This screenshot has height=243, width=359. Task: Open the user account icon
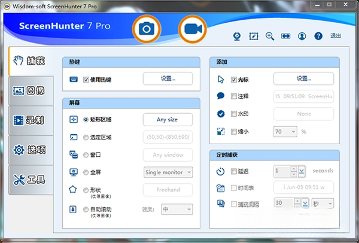click(302, 36)
